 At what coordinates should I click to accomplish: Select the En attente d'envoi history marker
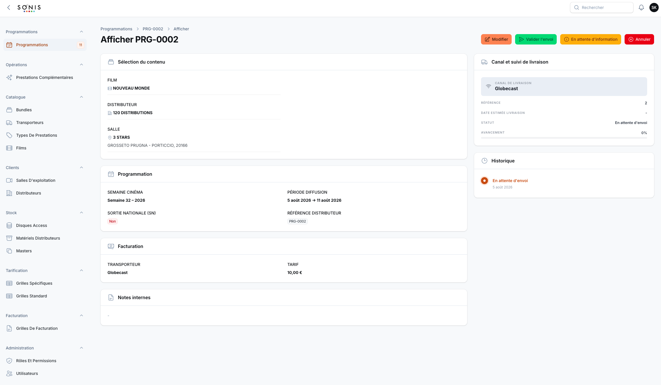pyautogui.click(x=484, y=181)
